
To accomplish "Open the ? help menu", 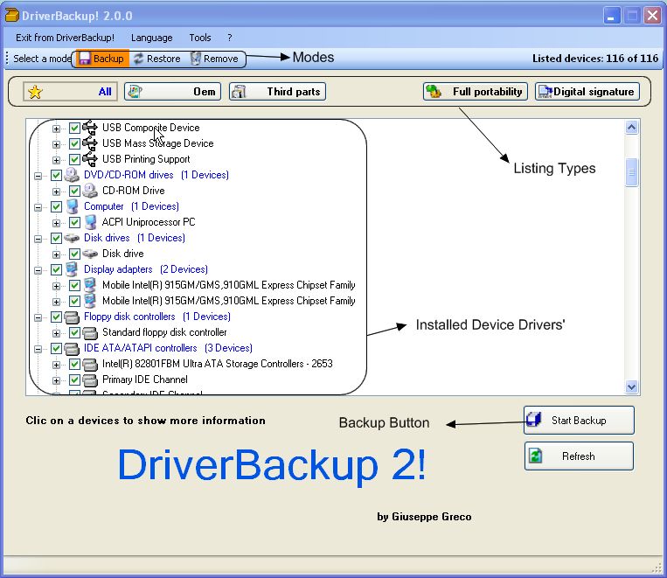I will [x=230, y=38].
